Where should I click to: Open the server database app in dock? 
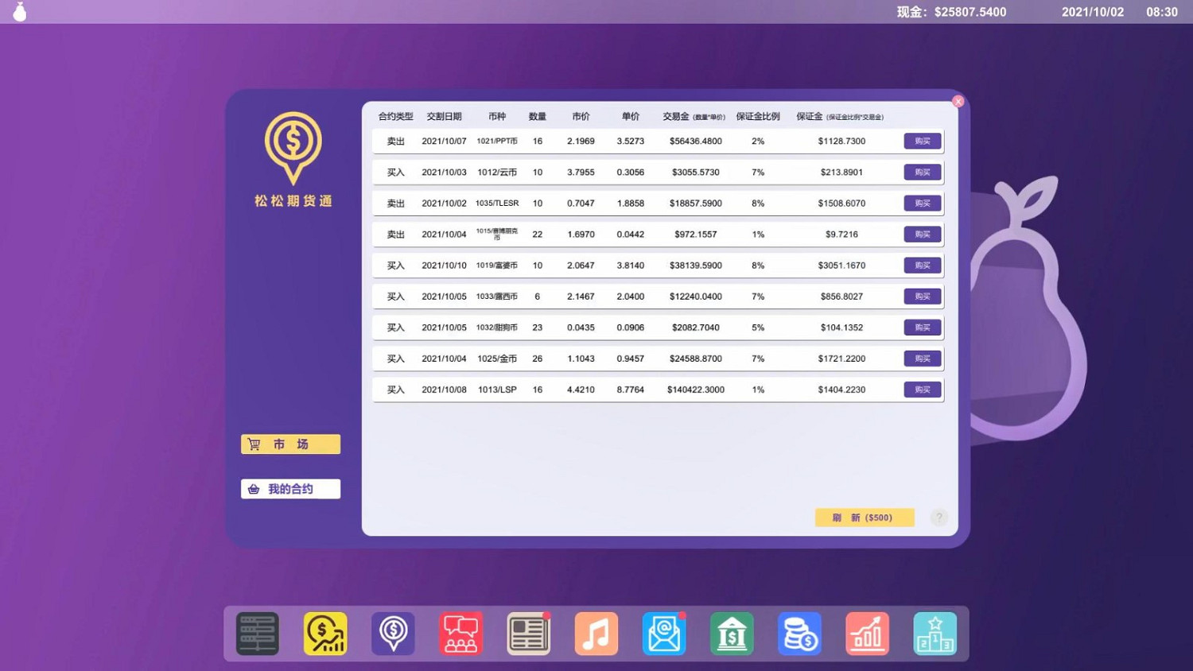[257, 634]
